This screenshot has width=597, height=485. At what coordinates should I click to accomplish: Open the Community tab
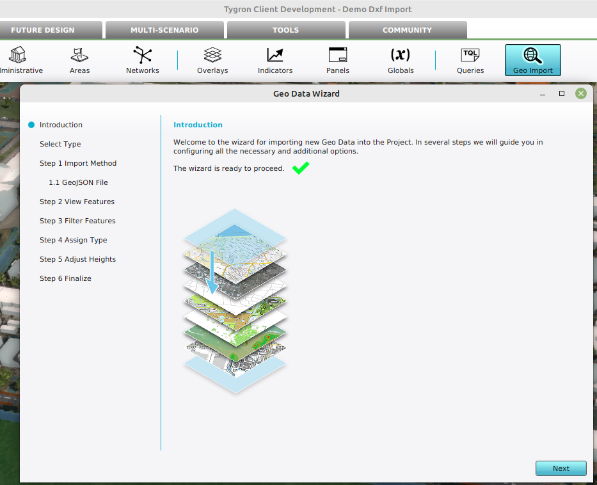point(407,30)
